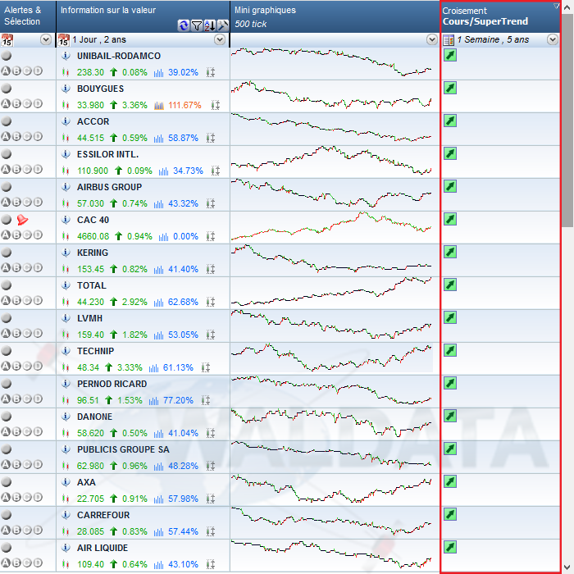Open the dropdown under Alertes & Sélection

click(46, 39)
